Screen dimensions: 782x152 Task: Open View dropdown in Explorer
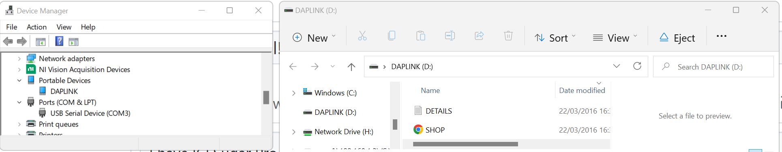tap(615, 38)
